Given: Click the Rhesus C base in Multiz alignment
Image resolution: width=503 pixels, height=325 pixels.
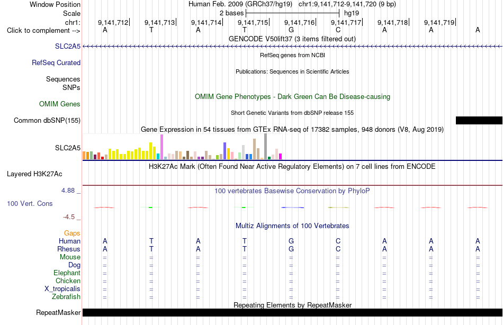Looking at the screenshot, I should coord(338,249).
